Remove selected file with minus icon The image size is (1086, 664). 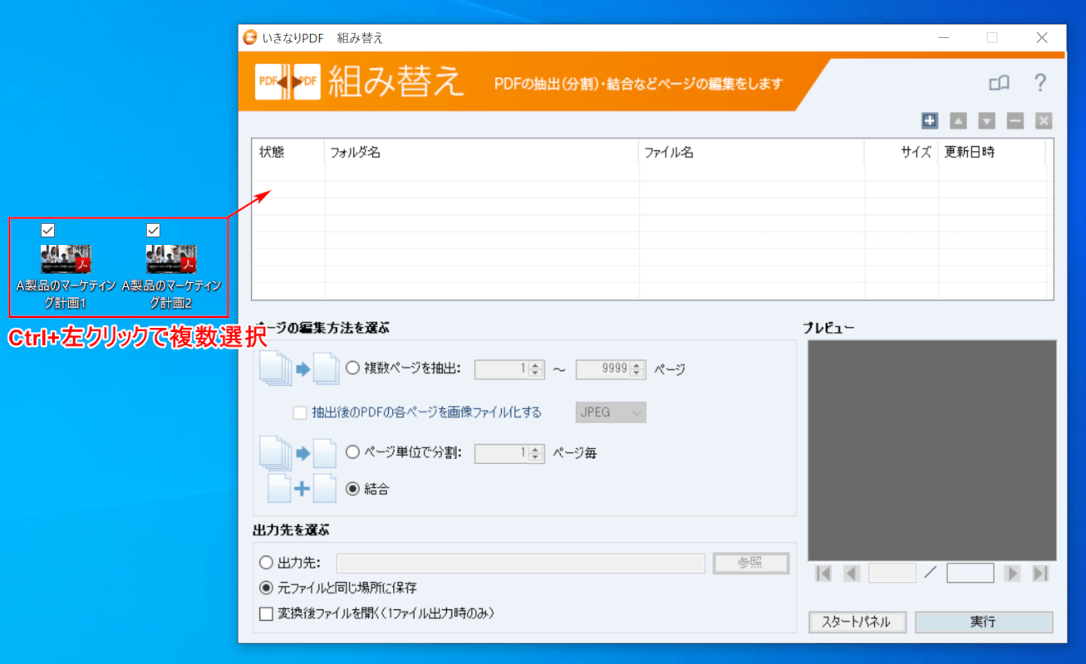pyautogui.click(x=1015, y=121)
